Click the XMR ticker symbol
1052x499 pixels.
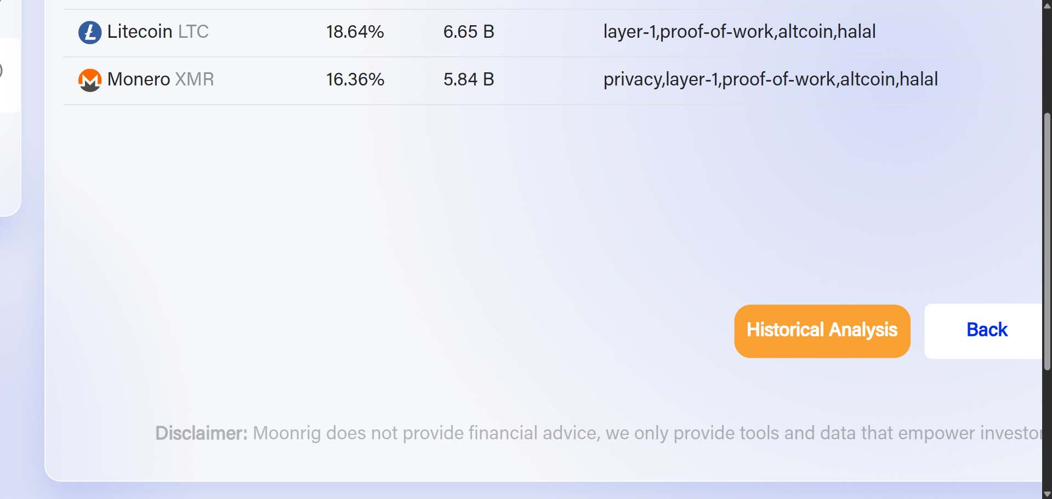pos(195,79)
